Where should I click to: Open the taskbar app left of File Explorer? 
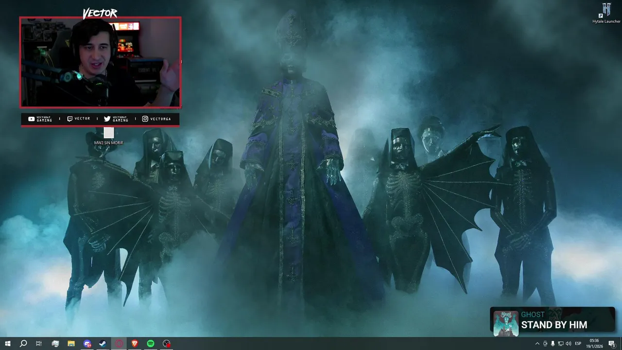55,344
